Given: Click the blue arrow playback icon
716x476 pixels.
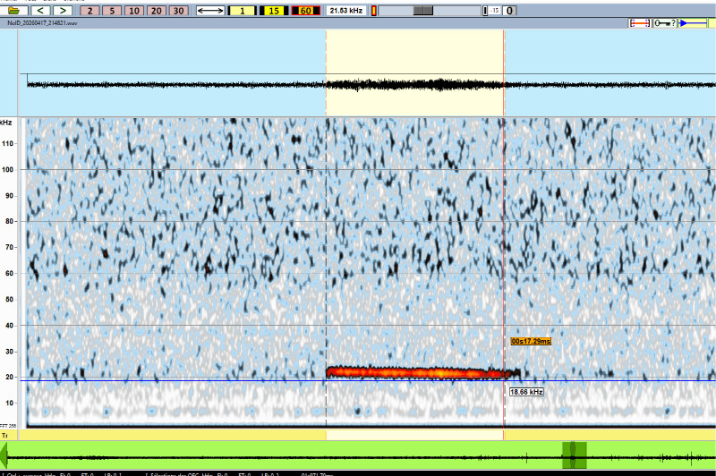Looking at the screenshot, I should point(693,22).
